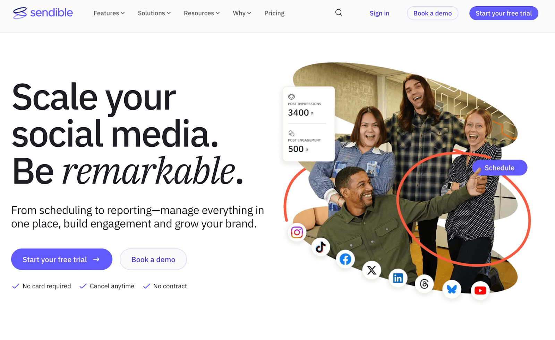Screen dimensions: 555x340
Task: Click the Schedule pill overlay on the photo
Action: pos(499,167)
